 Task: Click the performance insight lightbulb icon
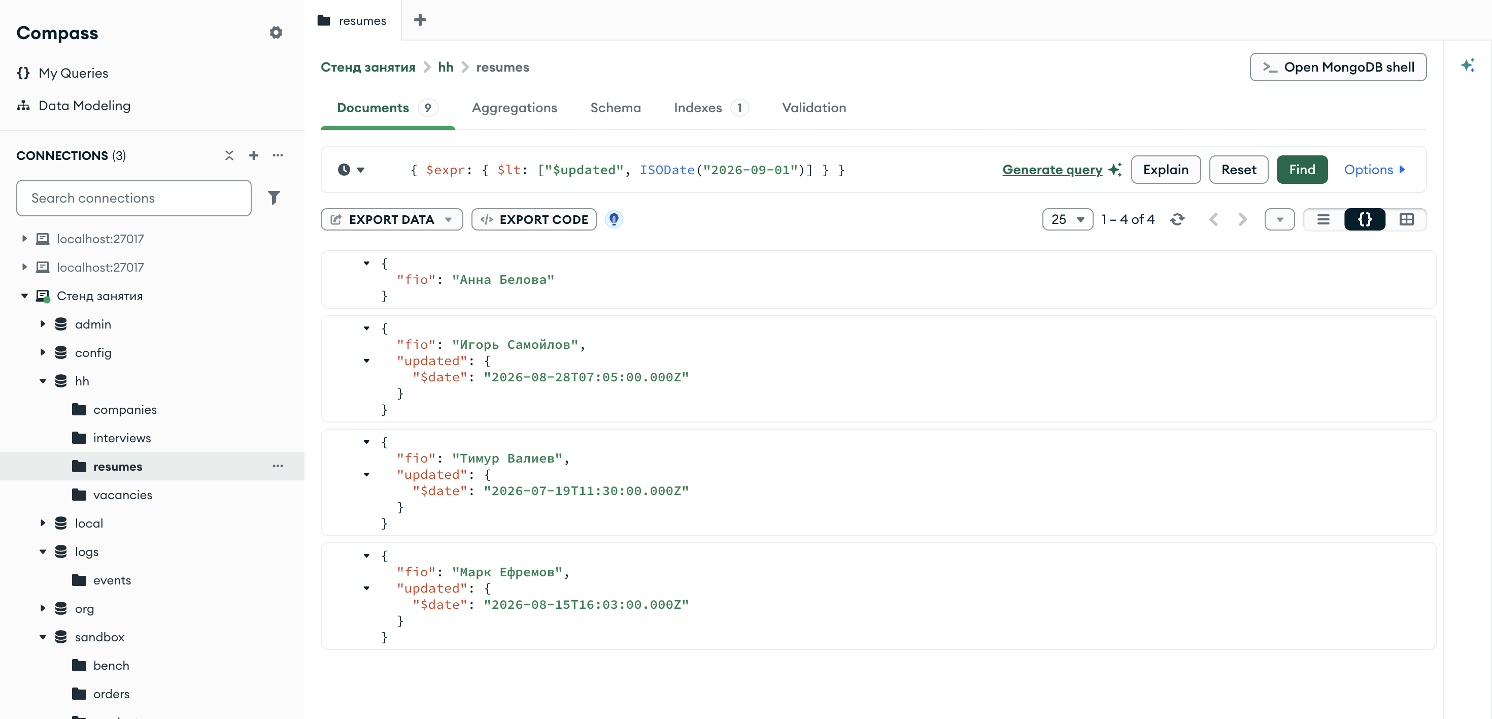(614, 219)
